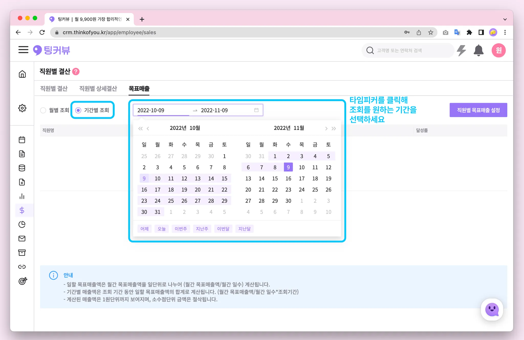524x340 pixels.
Task: Toggle the hamburger menu sidebar
Action: point(23,50)
